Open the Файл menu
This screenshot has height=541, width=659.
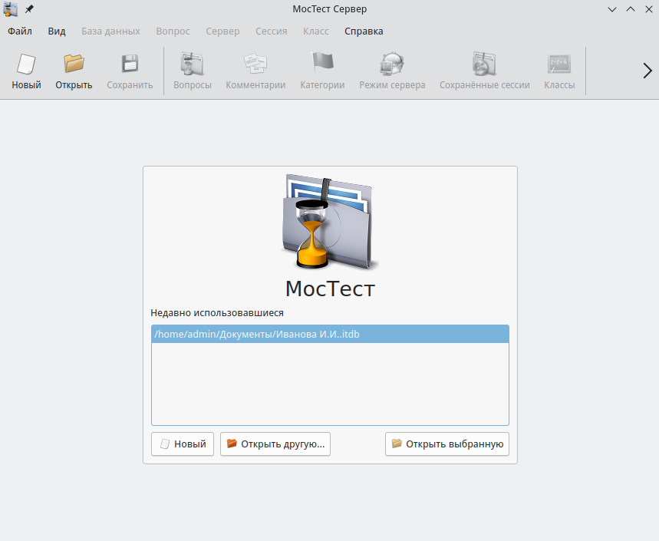[x=20, y=31]
